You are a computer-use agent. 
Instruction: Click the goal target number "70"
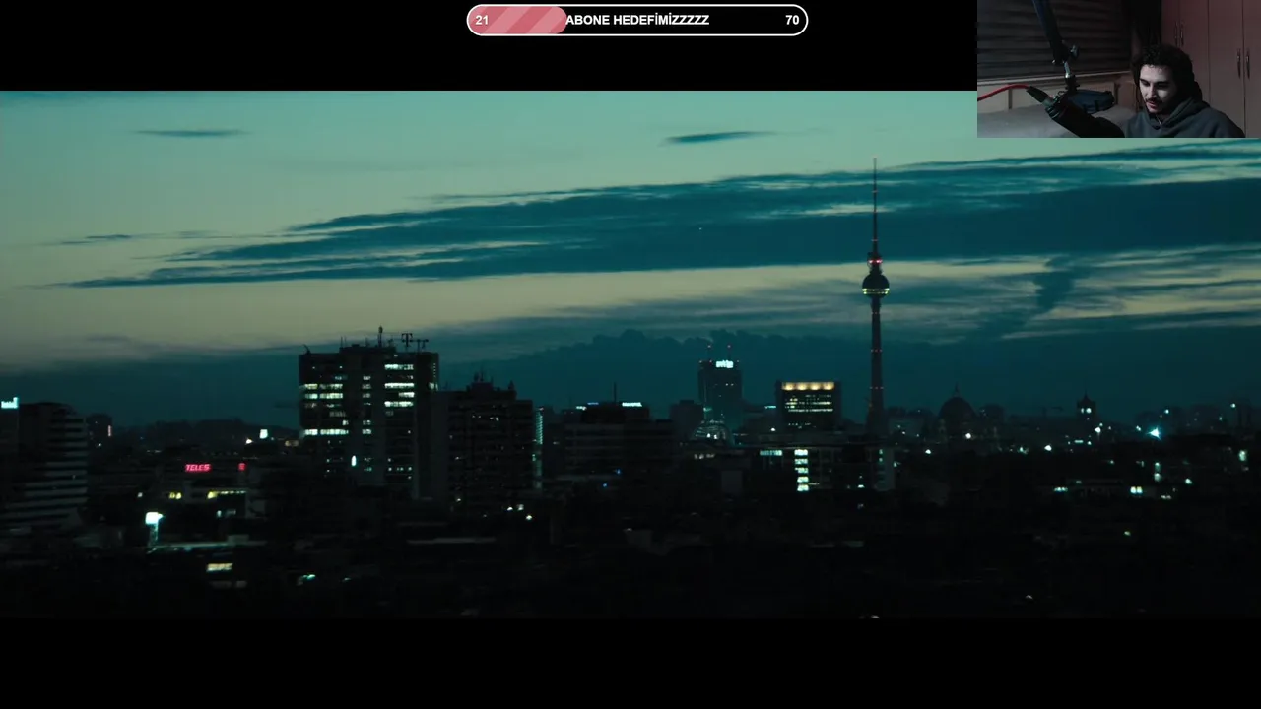coord(792,20)
